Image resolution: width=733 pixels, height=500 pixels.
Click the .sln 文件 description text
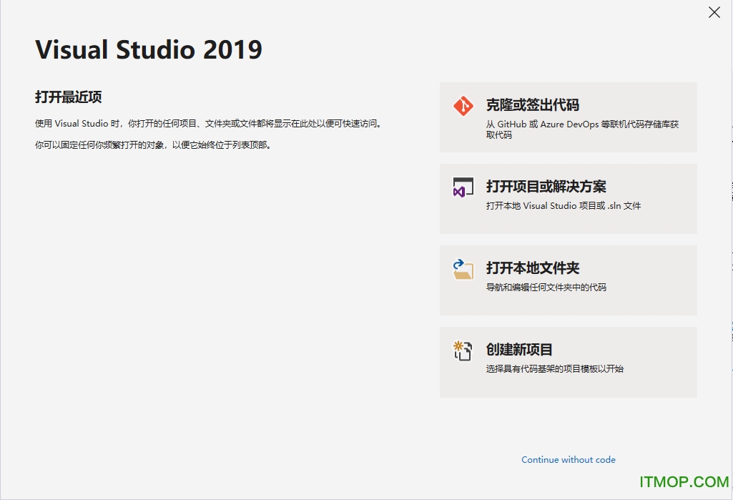click(x=564, y=206)
